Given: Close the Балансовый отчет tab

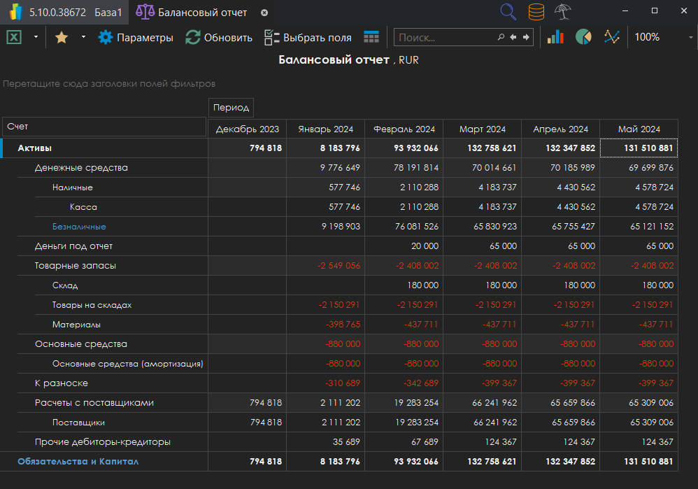Looking at the screenshot, I should click(264, 13).
